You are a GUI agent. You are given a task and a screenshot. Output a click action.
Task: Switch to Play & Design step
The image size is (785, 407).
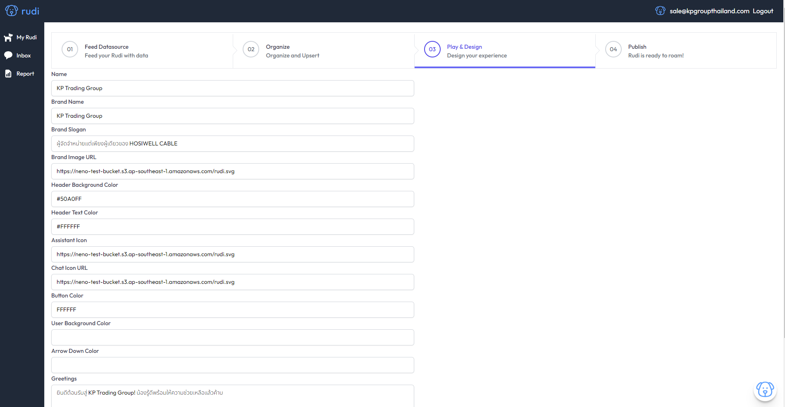[x=505, y=50]
